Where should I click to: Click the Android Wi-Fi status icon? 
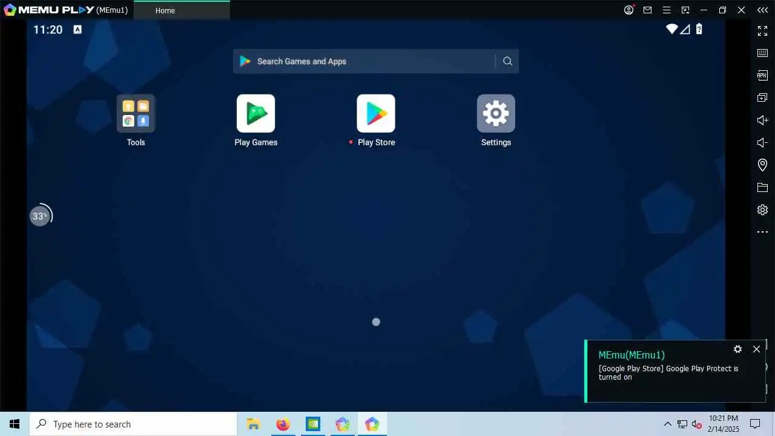click(x=671, y=29)
